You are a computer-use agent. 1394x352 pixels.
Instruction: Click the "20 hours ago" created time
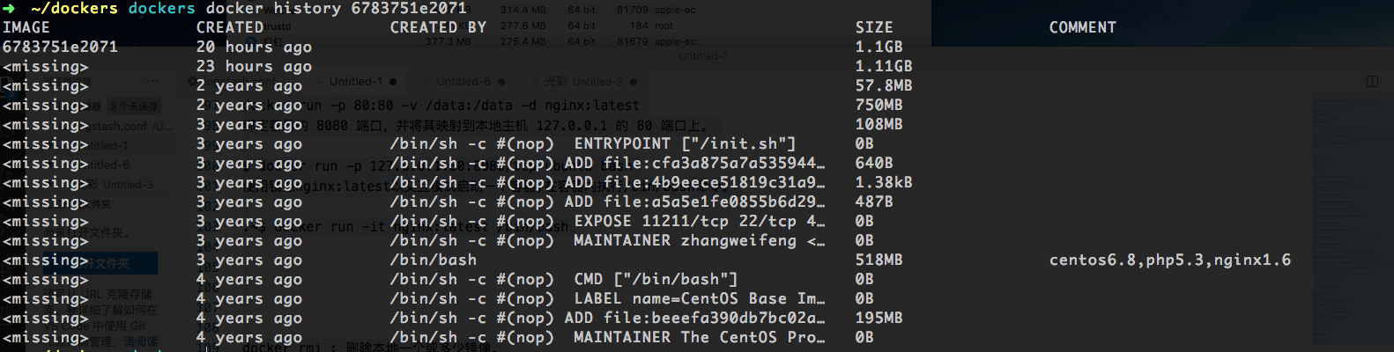(254, 47)
